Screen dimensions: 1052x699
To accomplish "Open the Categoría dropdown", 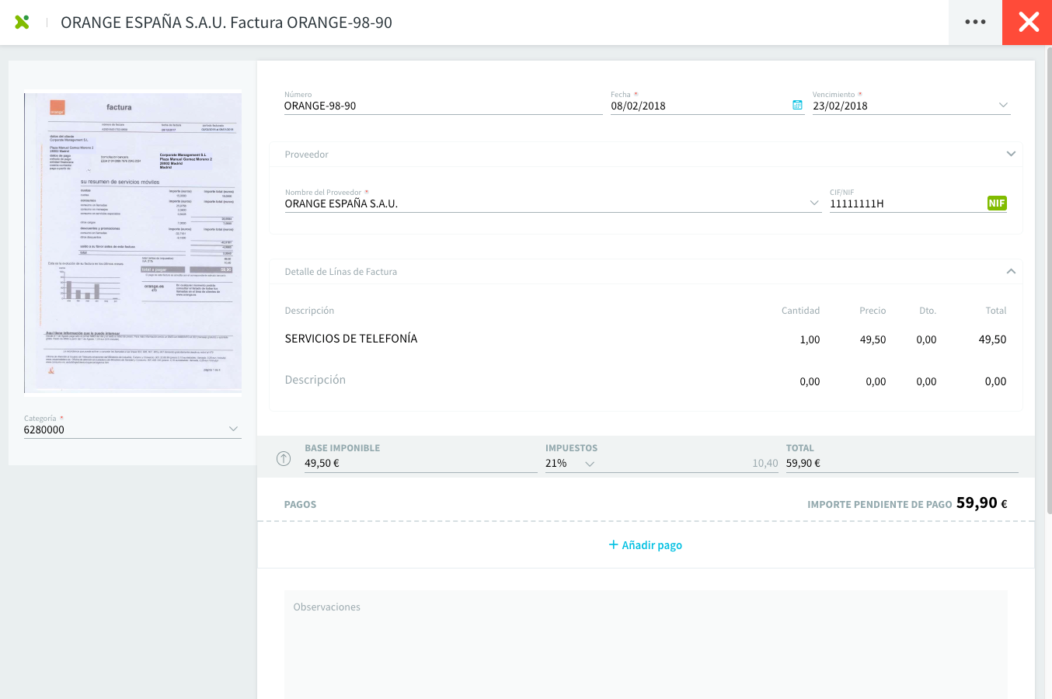I will 233,427.
